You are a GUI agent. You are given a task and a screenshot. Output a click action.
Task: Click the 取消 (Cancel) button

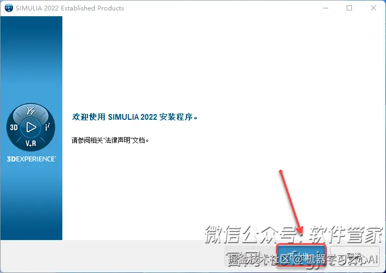[x=355, y=256]
